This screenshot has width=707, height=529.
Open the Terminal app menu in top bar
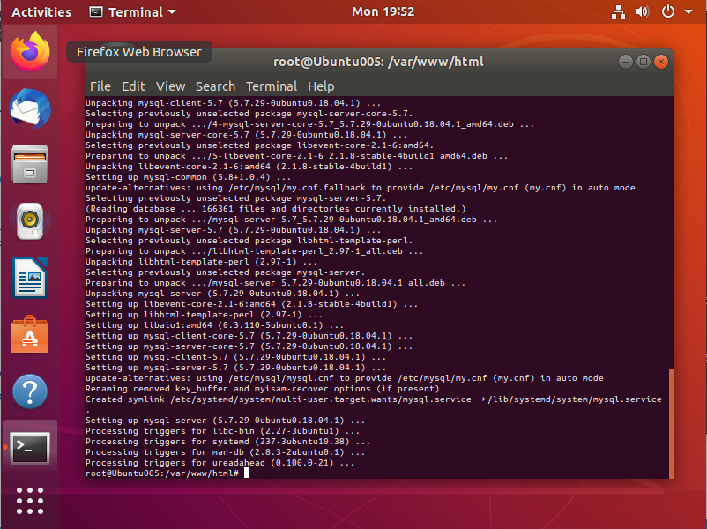(132, 11)
